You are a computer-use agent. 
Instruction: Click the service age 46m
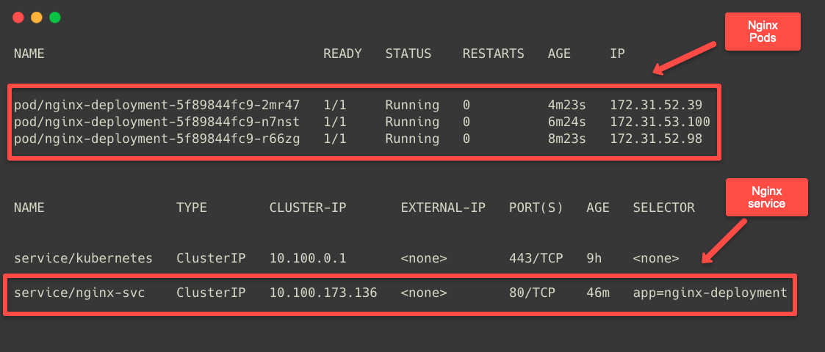click(598, 293)
